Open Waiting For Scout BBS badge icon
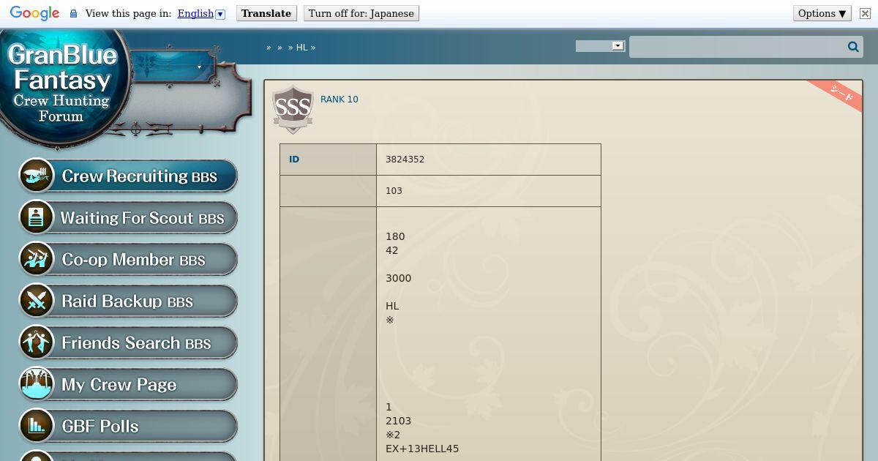The width and height of the screenshot is (878, 461). pyautogui.click(x=37, y=218)
